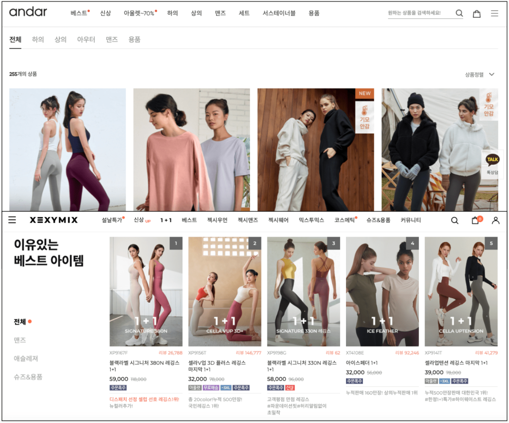The height and width of the screenshot is (423, 509).
Task: Click 리뷰 146,777 review count
Action: 249,352
